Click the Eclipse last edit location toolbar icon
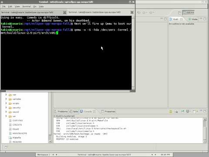The image size is (209, 157). [x=139, y=13]
